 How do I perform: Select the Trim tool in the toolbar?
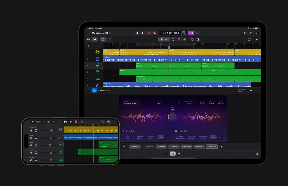164,39
